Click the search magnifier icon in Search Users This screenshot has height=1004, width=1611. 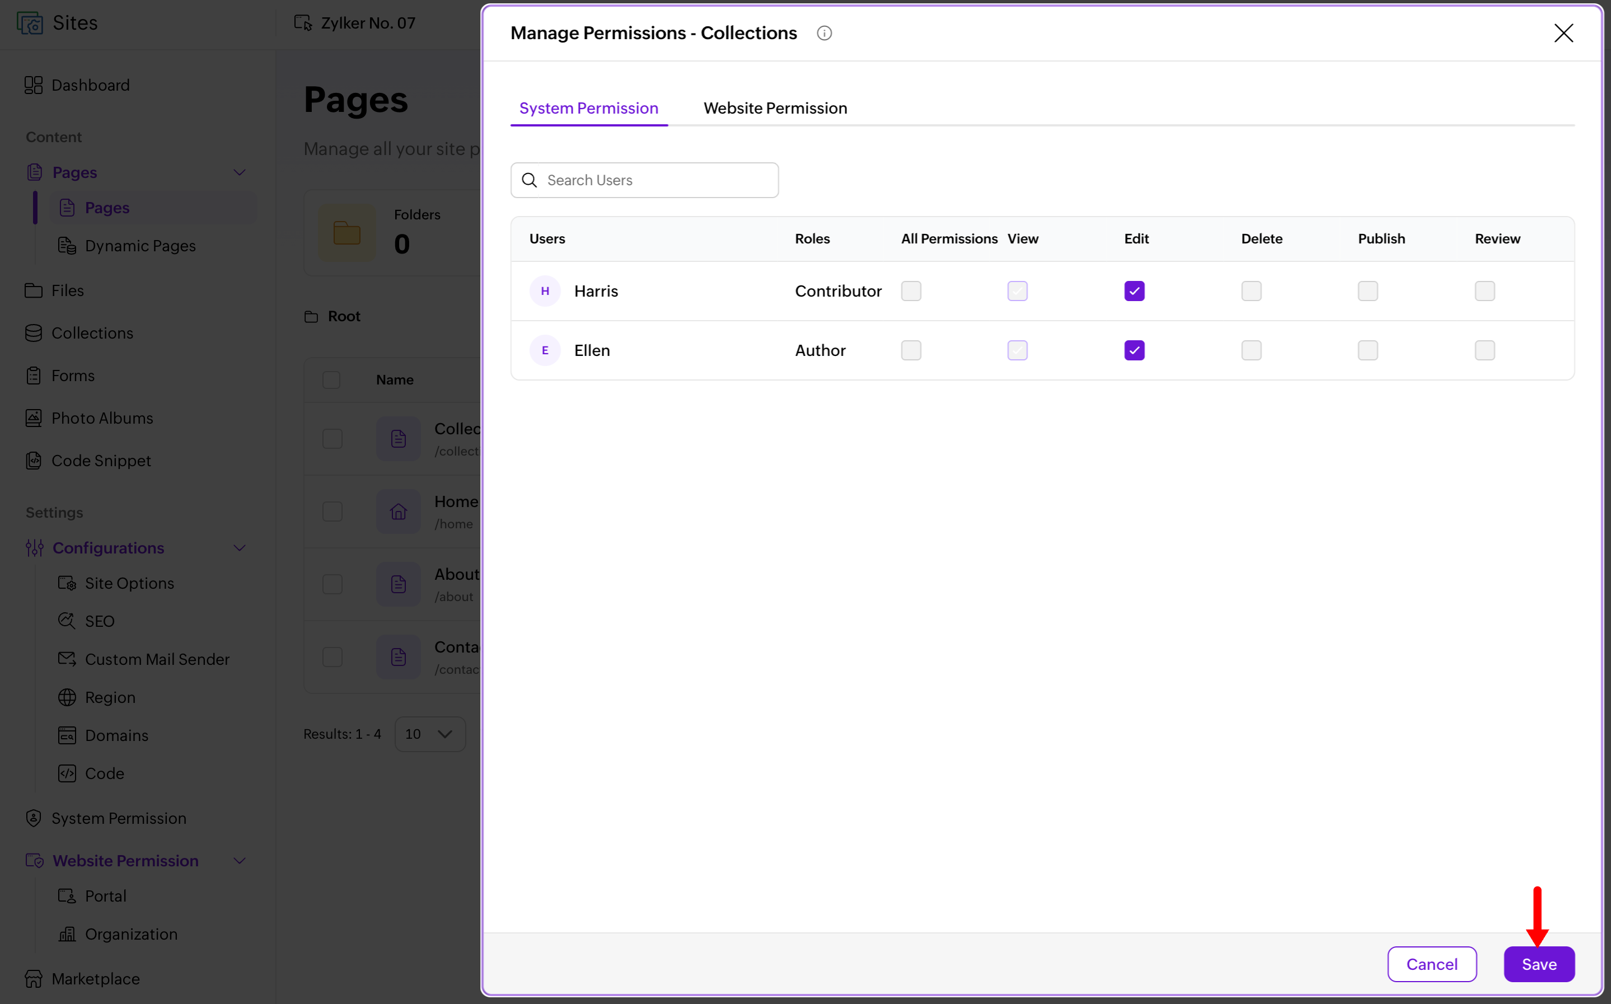pos(529,180)
